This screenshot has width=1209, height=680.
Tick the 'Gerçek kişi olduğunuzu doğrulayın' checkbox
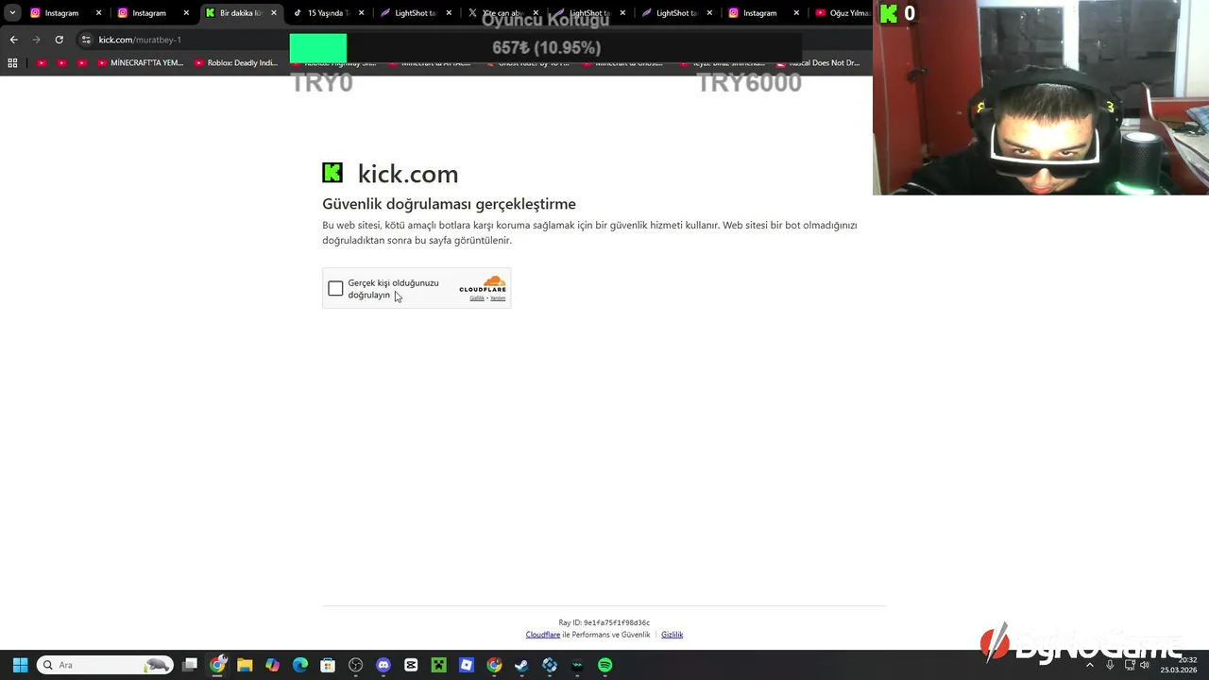point(335,289)
